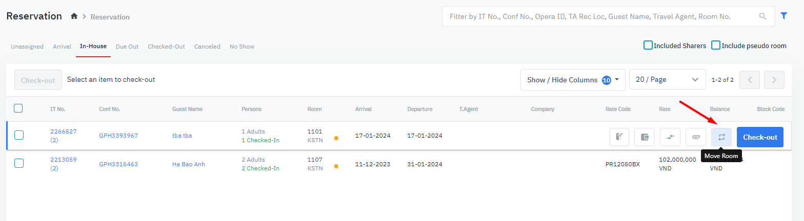This screenshot has width=804, height=221.
Task: Click the paperclip attachment icon
Action: click(696, 137)
